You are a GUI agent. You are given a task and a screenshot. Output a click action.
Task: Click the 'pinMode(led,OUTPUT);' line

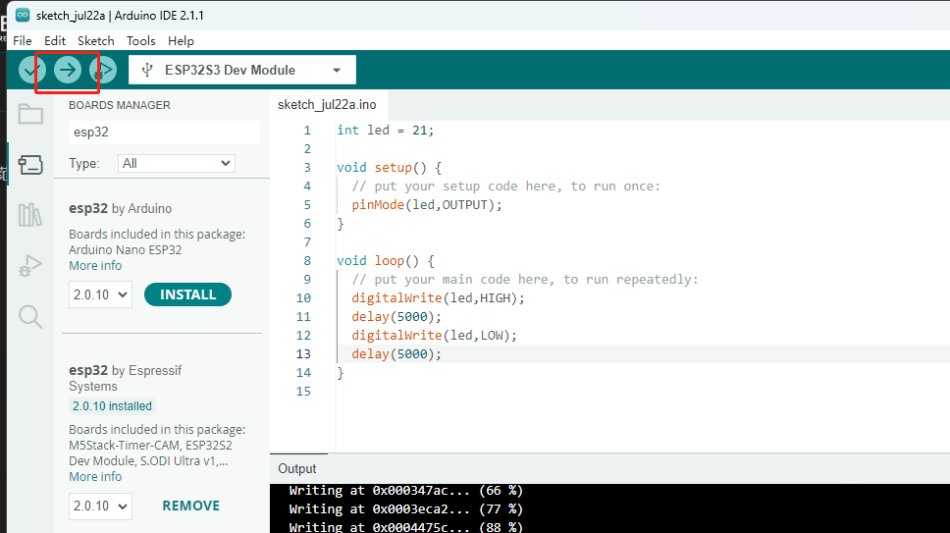[x=427, y=205]
